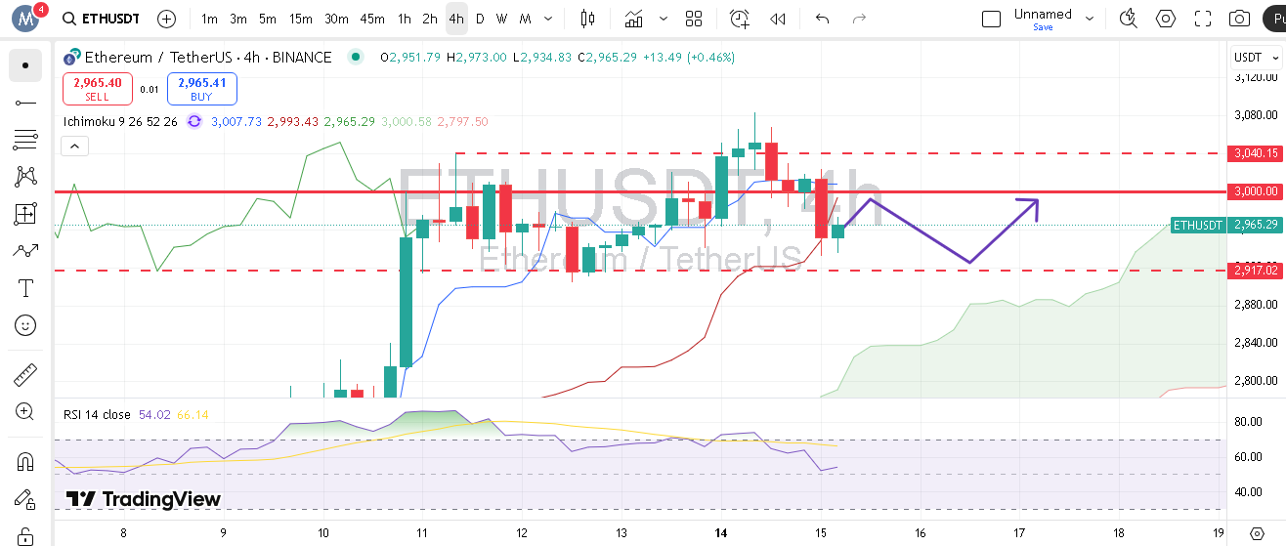Switch to the 3m timeframe
The width and height of the screenshot is (1286, 546).
[x=238, y=19]
